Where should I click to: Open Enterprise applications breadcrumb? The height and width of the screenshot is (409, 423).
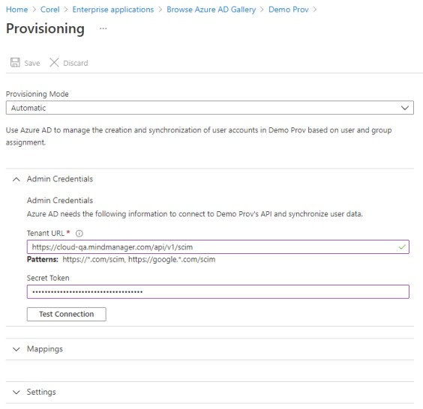pos(113,10)
